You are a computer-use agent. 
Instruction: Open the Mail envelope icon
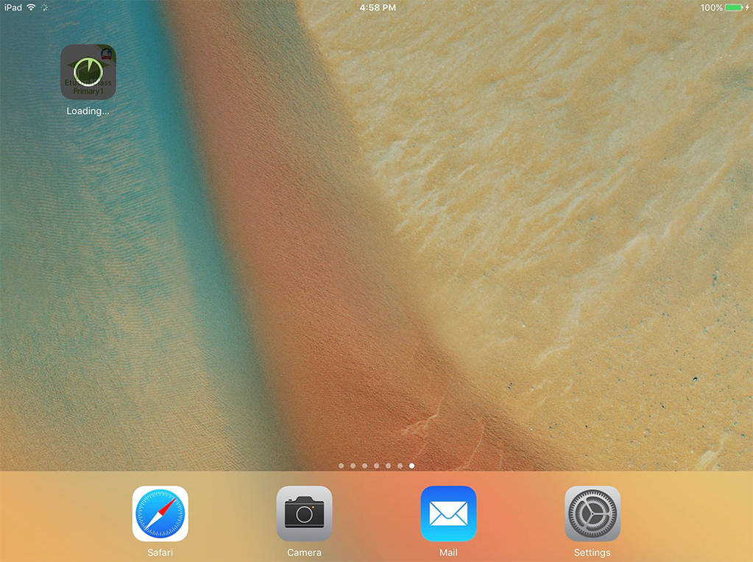coord(448,513)
